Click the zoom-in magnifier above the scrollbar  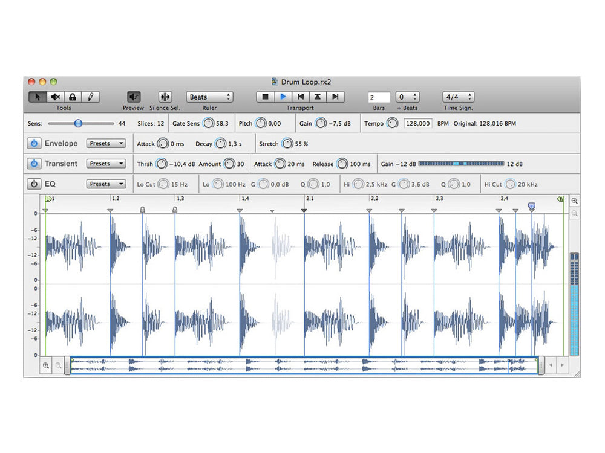pos(574,201)
